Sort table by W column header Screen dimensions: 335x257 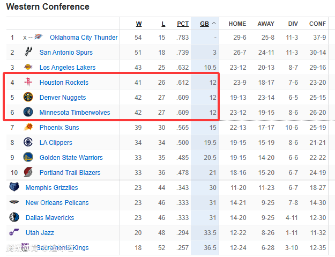click(139, 24)
